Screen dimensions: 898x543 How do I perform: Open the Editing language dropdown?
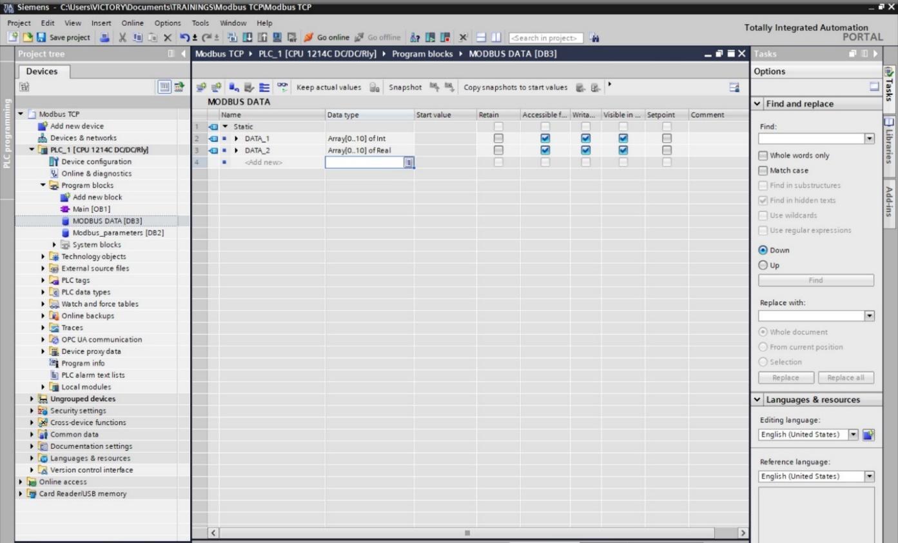click(x=854, y=434)
